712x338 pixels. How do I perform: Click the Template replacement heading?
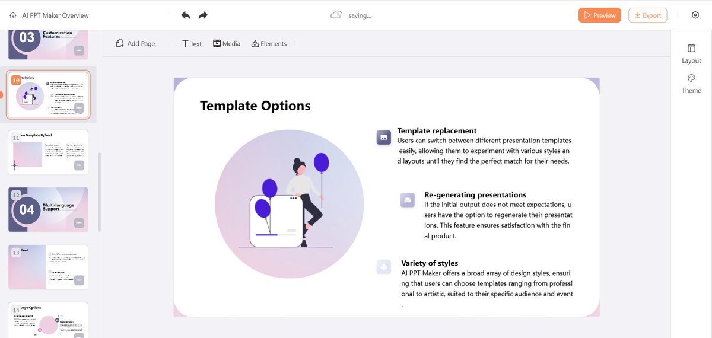coord(437,130)
